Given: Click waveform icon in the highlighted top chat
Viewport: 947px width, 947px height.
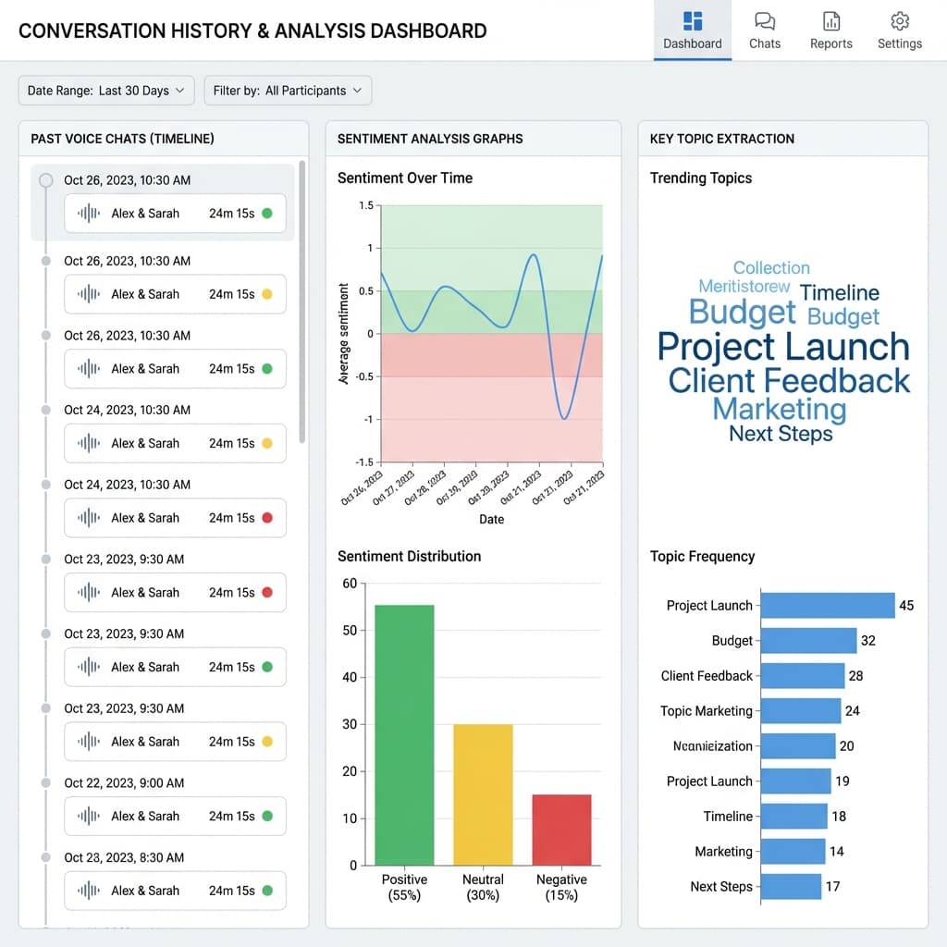Looking at the screenshot, I should (89, 214).
